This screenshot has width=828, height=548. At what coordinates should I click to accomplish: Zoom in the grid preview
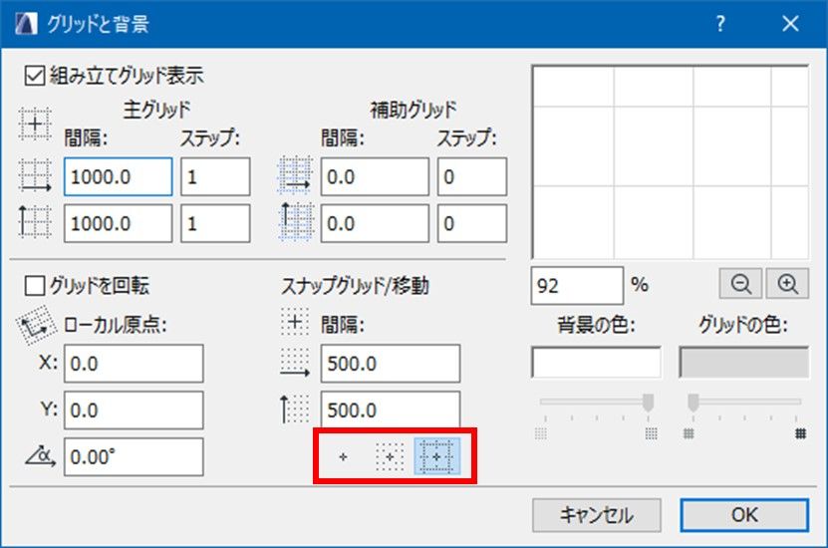point(787,284)
